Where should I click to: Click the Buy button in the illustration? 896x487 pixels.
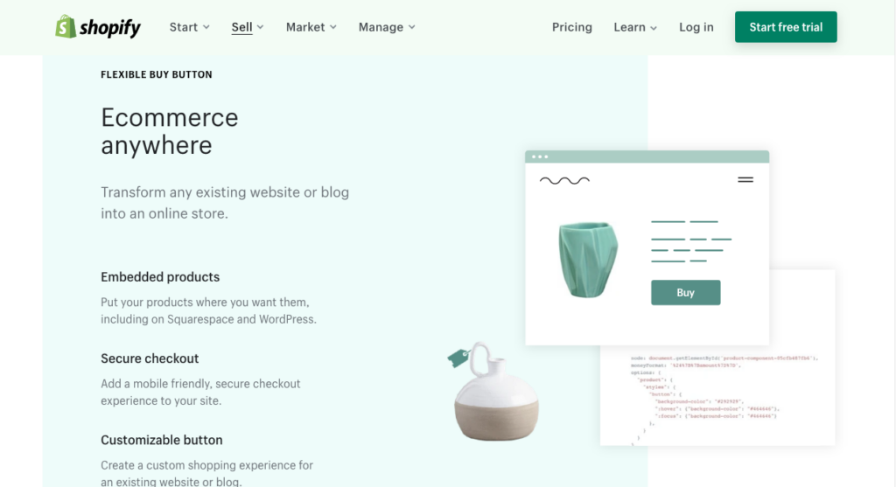tap(686, 292)
